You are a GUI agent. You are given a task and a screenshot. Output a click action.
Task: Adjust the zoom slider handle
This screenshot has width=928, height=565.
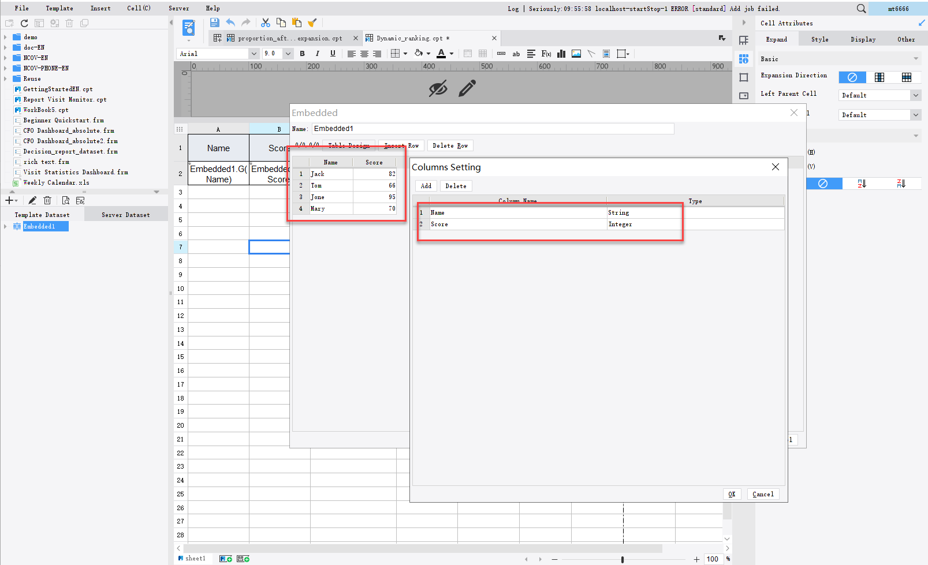pyautogui.click(x=623, y=559)
